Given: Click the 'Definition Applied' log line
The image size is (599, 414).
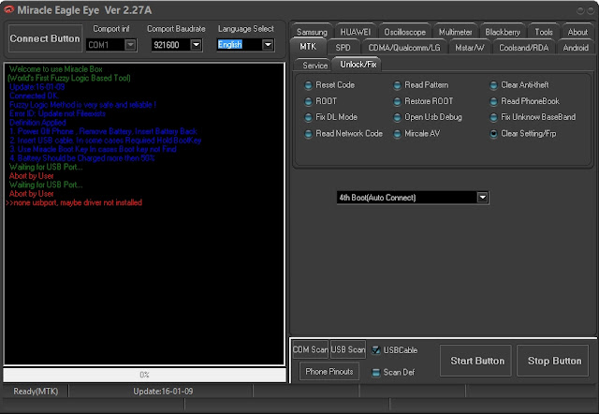Looking at the screenshot, I should click(x=37, y=123).
